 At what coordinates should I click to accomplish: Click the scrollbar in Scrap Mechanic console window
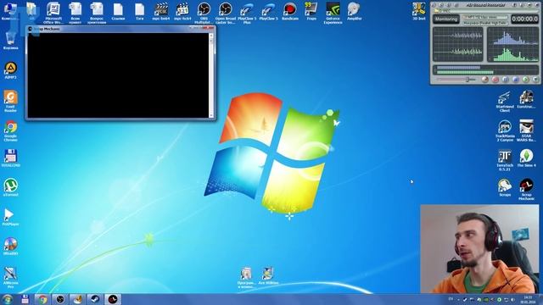tap(211, 75)
